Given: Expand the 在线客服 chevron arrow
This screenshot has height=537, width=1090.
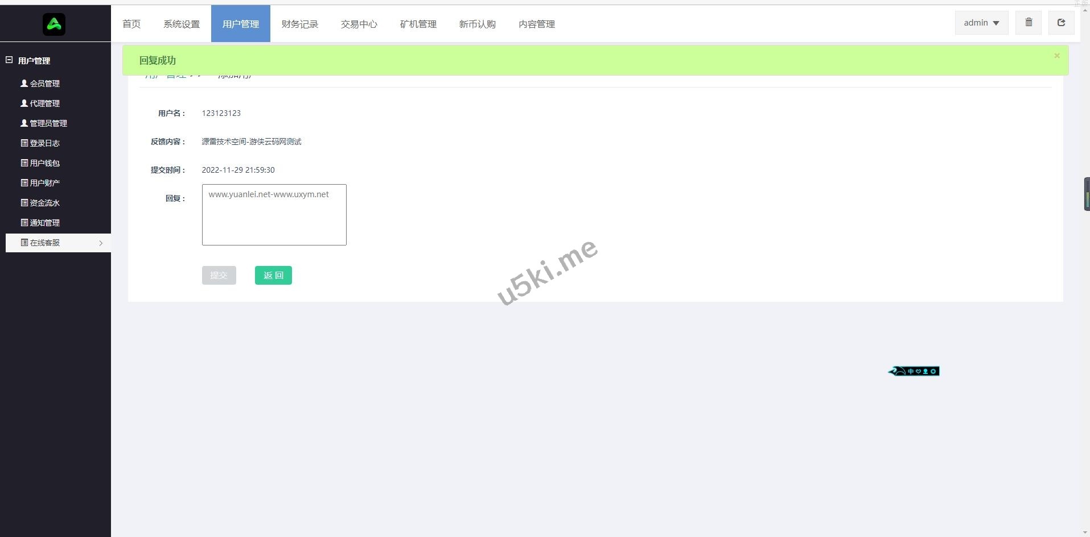Looking at the screenshot, I should [x=101, y=243].
